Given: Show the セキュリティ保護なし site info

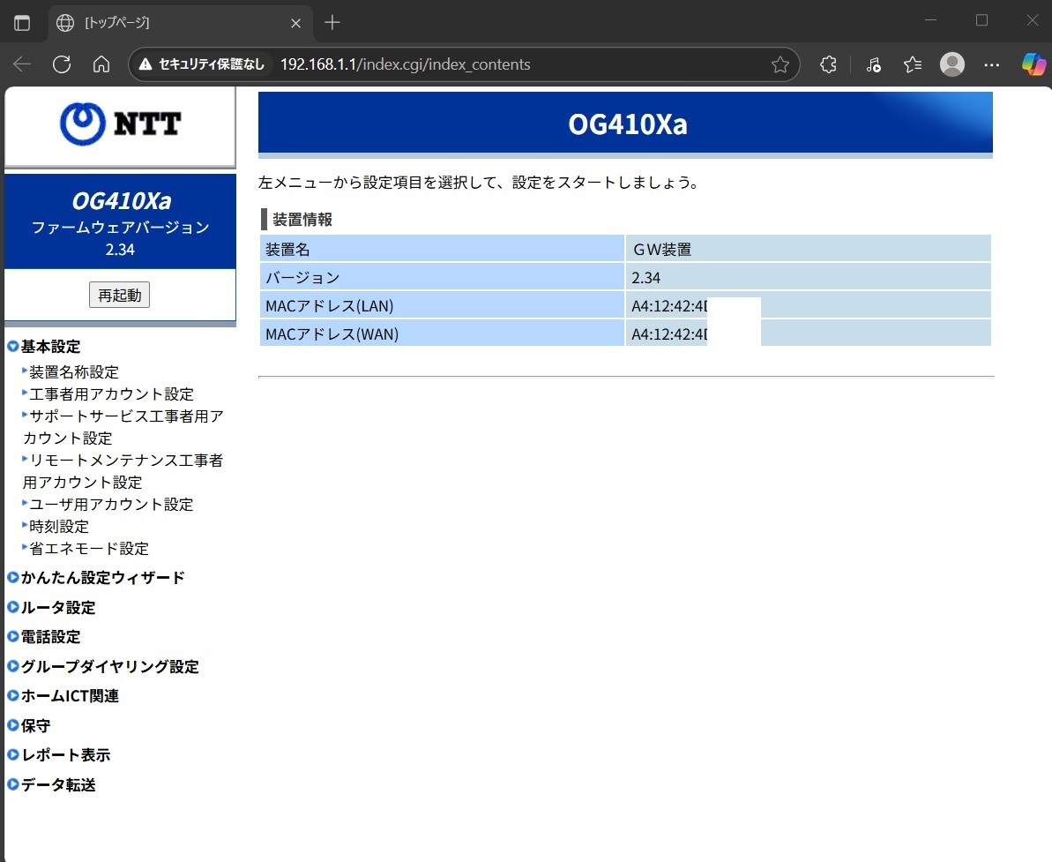Looking at the screenshot, I should pos(201,64).
